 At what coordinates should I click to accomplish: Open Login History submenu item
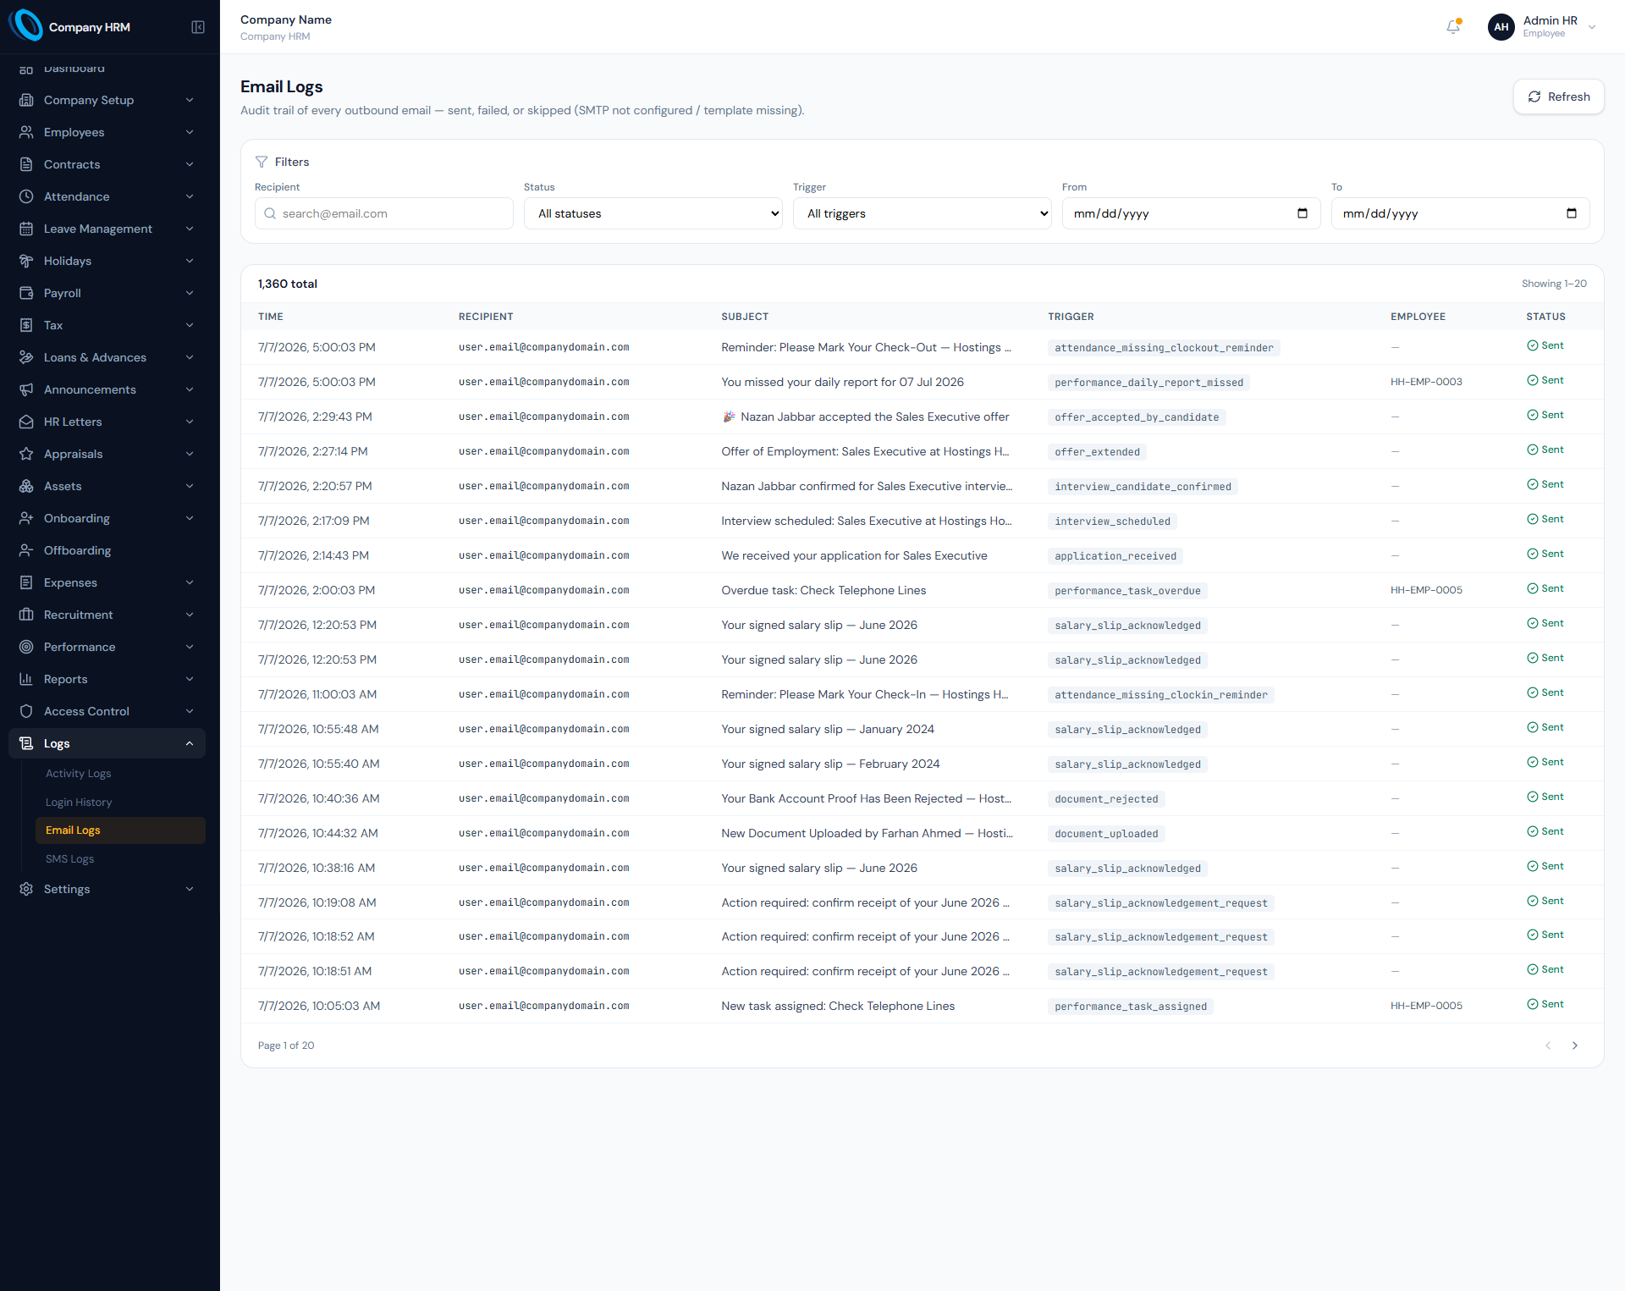pos(120,803)
